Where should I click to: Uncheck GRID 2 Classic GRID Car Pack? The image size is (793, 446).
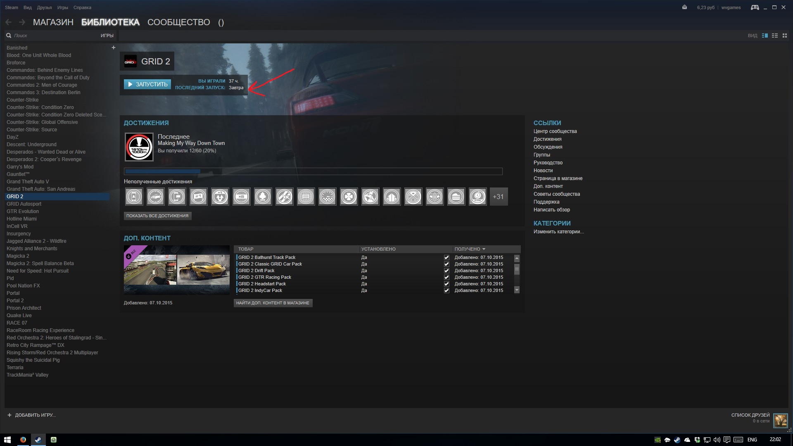(446, 264)
